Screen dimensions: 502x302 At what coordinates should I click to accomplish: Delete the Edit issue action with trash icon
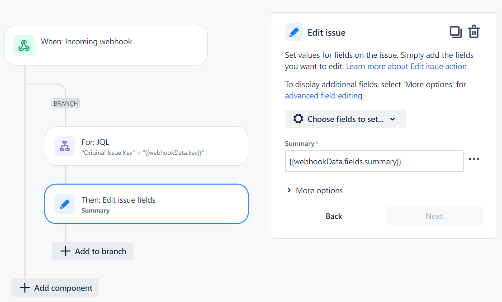(x=474, y=32)
